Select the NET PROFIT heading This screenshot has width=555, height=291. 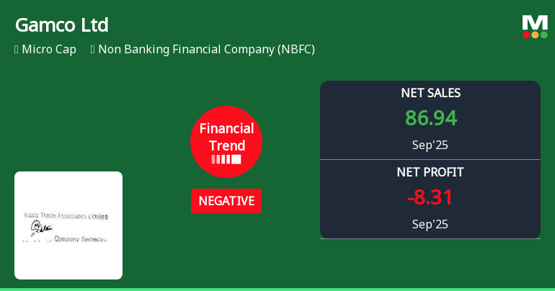(x=430, y=172)
